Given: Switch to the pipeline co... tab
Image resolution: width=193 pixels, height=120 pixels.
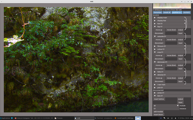Looking at the screenshot, I should [x=177, y=12].
